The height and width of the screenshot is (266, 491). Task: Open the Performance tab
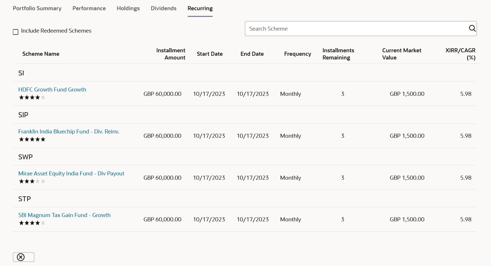[x=89, y=8]
